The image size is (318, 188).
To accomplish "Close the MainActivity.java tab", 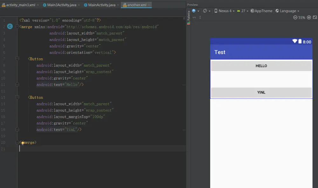I will click(x=118, y=5).
